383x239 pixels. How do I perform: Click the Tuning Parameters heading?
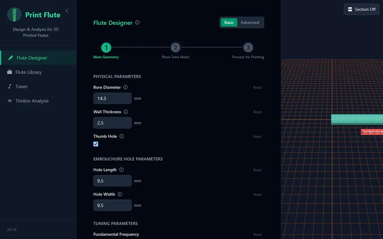click(x=116, y=223)
